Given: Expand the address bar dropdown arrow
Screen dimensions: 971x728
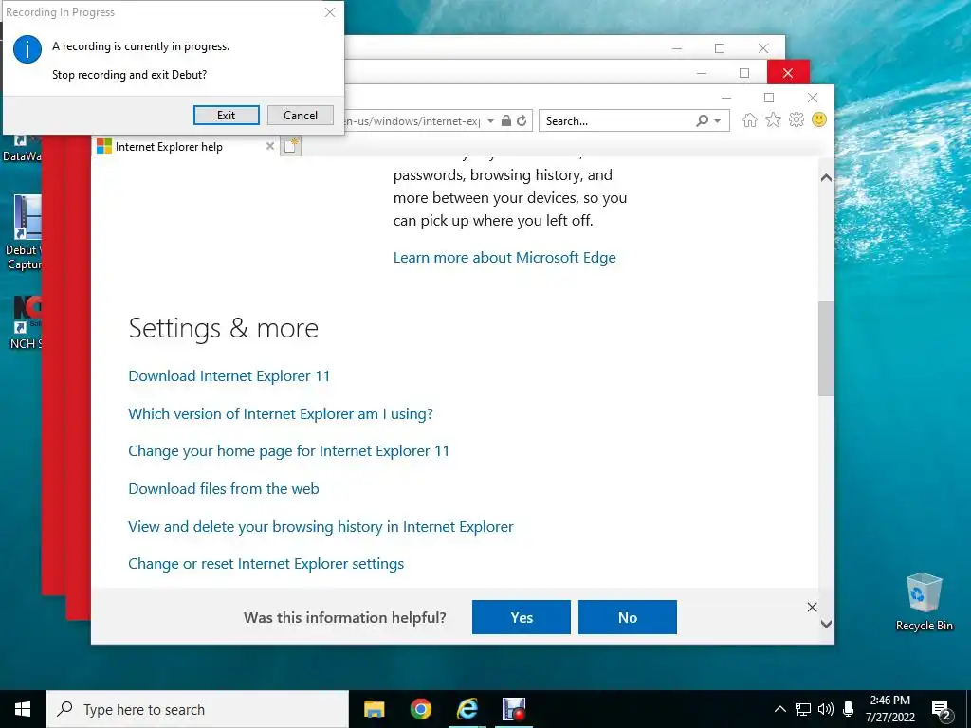Looking at the screenshot, I should tap(490, 120).
